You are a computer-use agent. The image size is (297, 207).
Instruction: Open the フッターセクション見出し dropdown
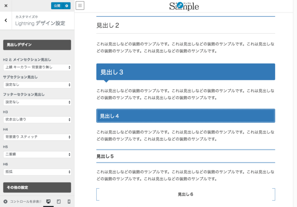(37, 102)
